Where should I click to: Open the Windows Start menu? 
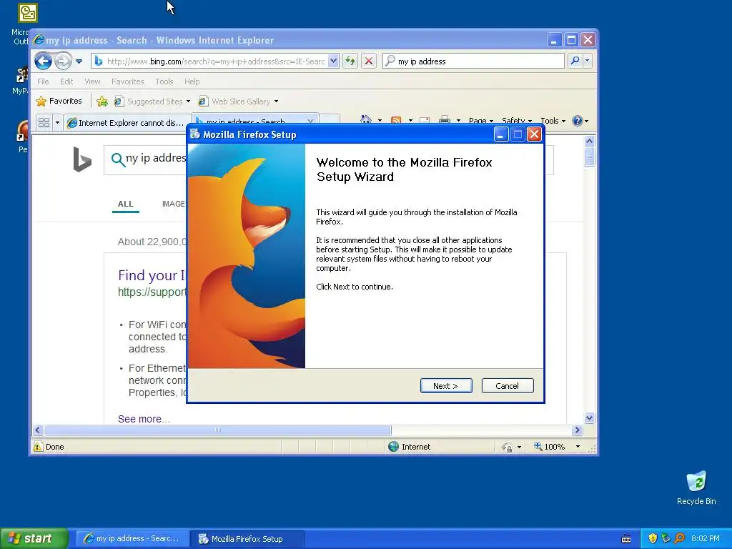tap(34, 538)
